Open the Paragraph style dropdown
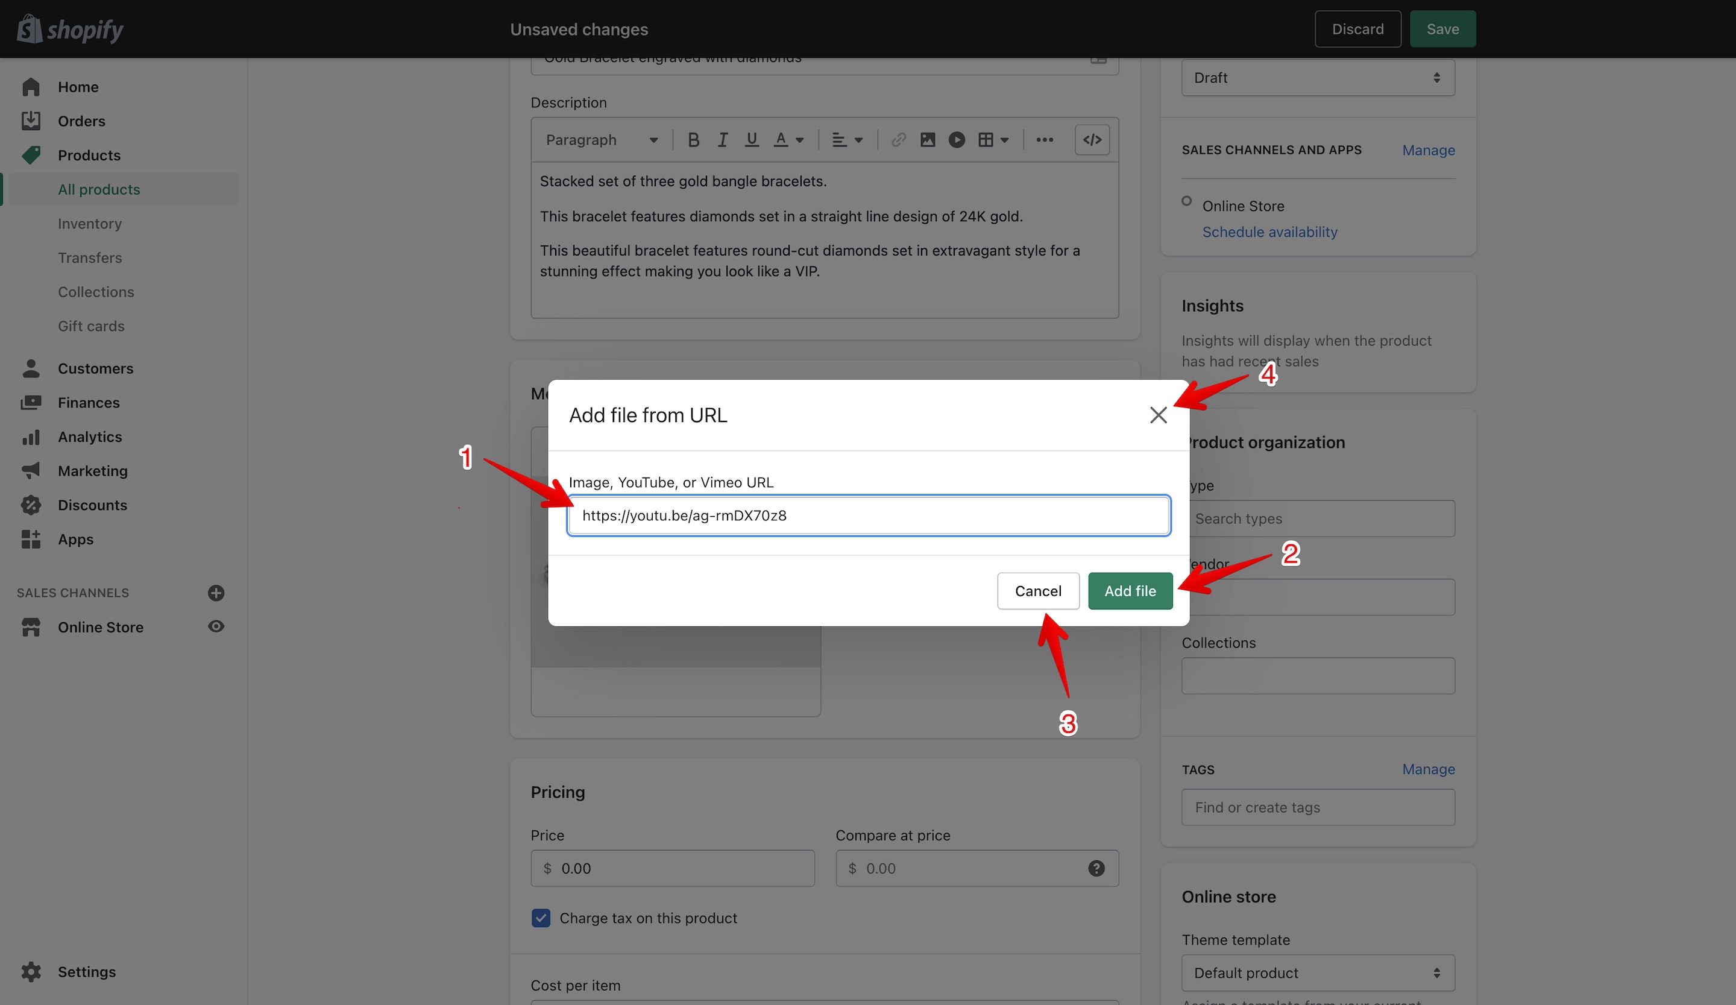1736x1005 pixels. 602,140
